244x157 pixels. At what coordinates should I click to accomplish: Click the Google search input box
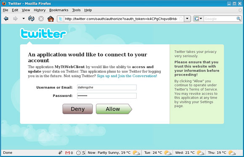tap(220, 19)
